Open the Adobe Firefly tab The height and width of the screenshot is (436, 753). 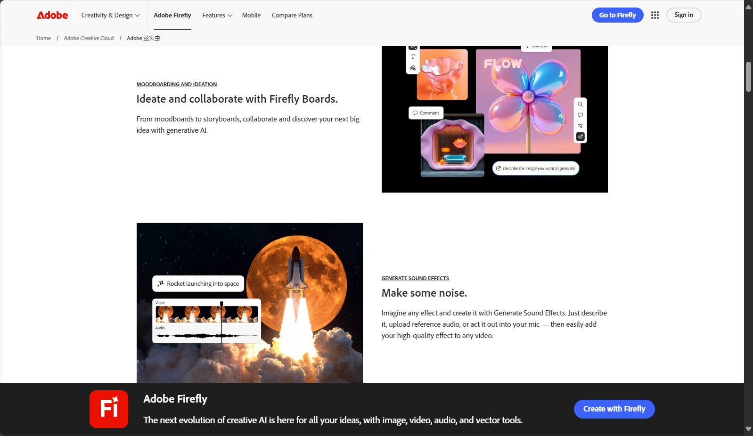pyautogui.click(x=172, y=15)
